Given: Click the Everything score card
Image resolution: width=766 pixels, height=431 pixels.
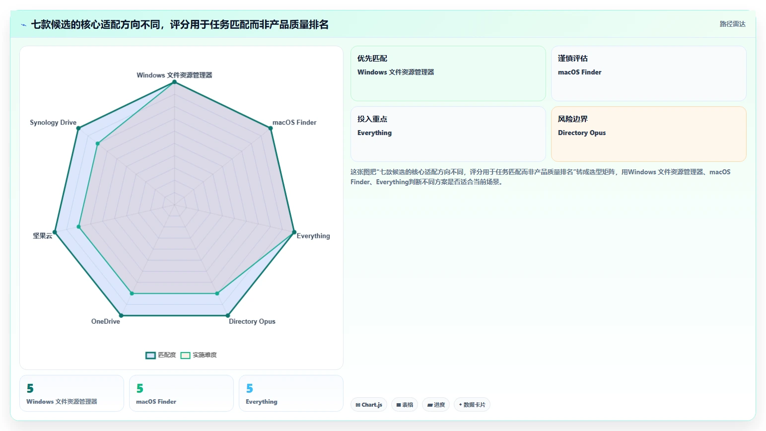Looking at the screenshot, I should tap(291, 393).
